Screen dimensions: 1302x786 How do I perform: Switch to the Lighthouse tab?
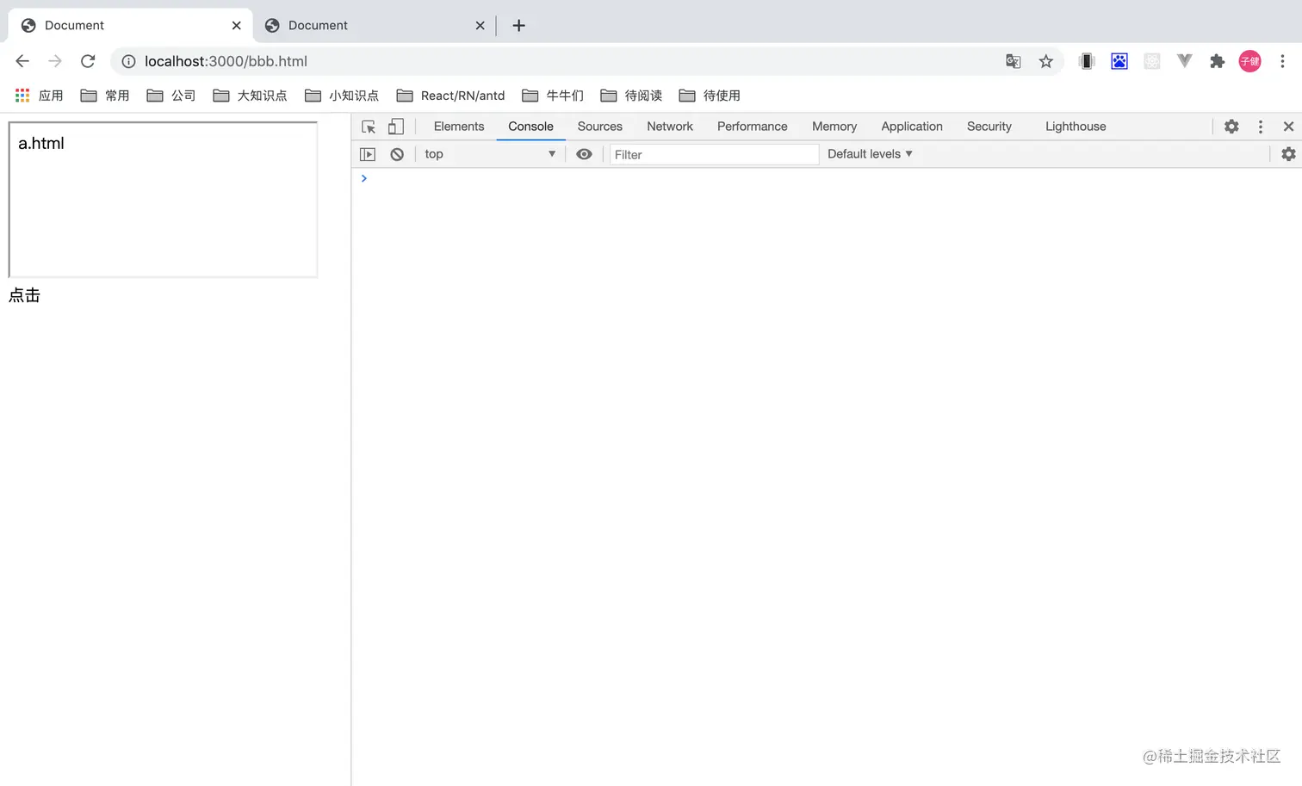[1076, 127]
